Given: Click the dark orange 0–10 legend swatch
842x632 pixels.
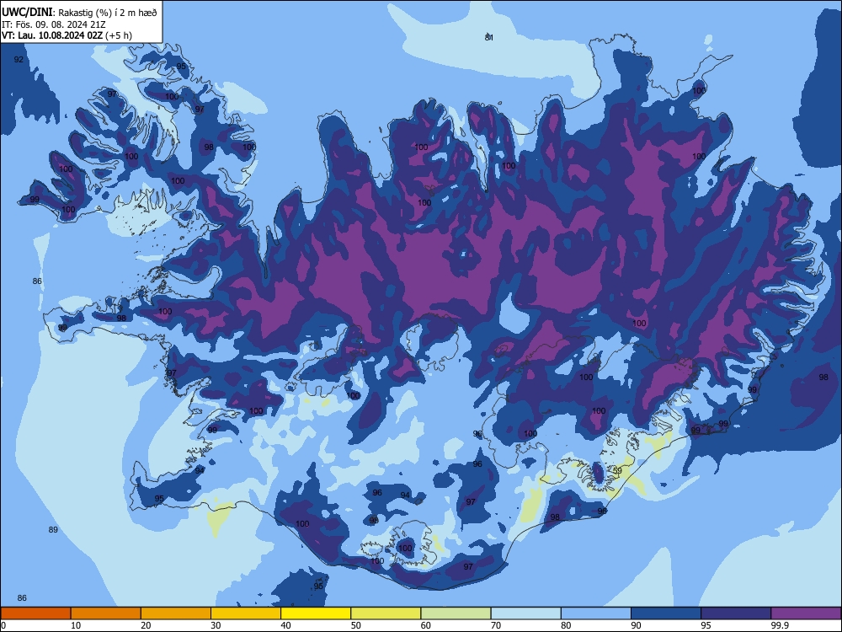Looking at the screenshot, I should [35, 613].
